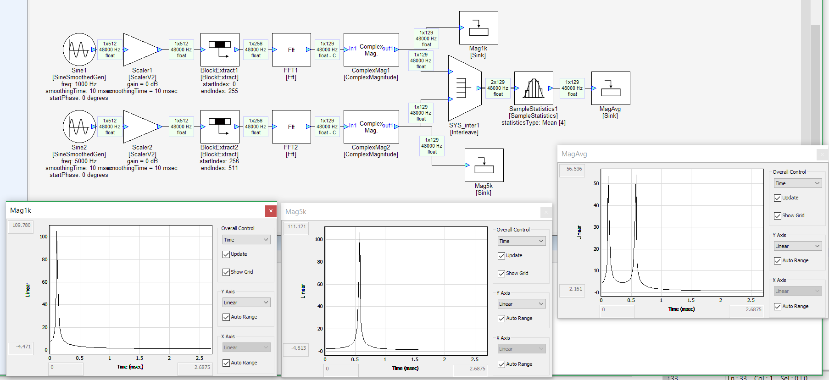Image resolution: width=829 pixels, height=380 pixels.
Task: Click the 1x129 float-C label after FFT1
Action: (x=327, y=50)
